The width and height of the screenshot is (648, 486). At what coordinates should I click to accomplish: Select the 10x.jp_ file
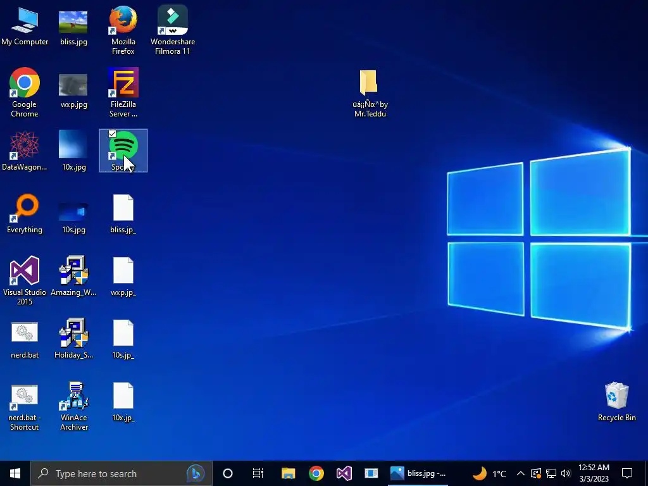(123, 402)
